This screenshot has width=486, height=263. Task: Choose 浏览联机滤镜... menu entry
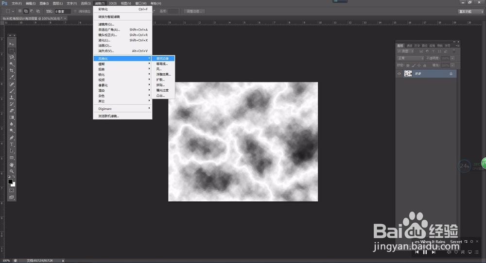coord(123,116)
